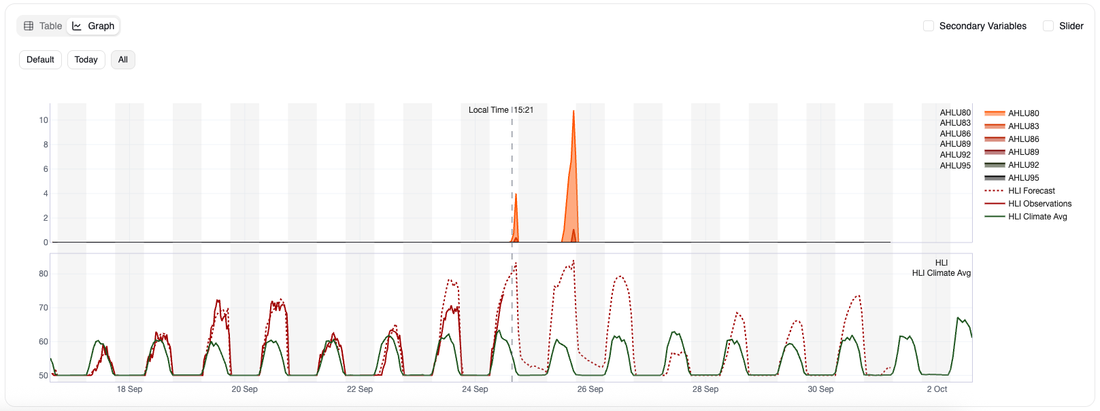The image size is (1100, 411).
Task: Click the 18 Sep axis date label
Action: [129, 389]
